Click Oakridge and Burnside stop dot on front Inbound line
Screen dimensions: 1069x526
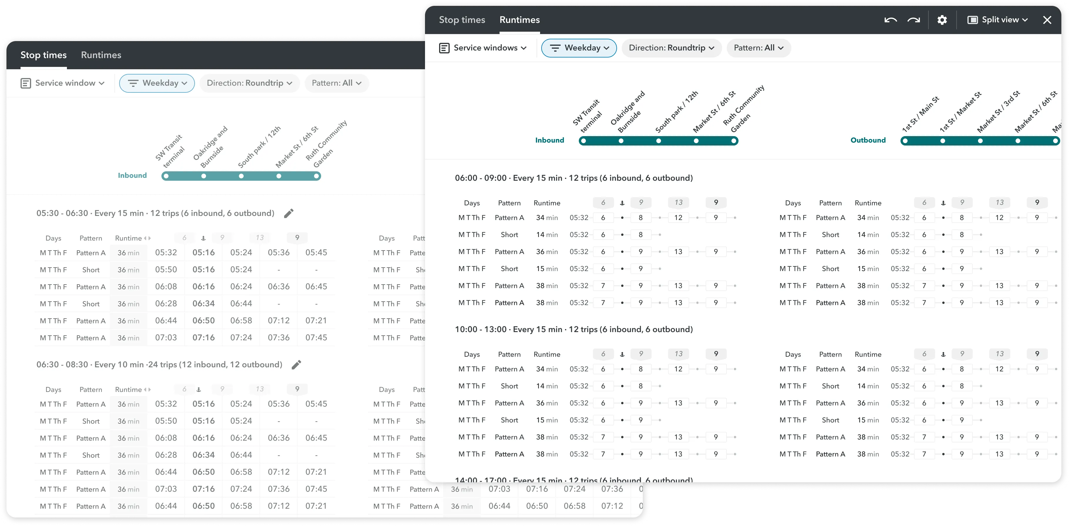pos(621,141)
